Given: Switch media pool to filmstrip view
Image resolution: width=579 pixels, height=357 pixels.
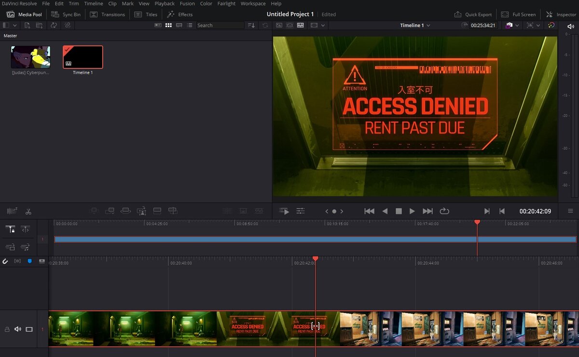Looking at the screenshot, I should [x=179, y=25].
